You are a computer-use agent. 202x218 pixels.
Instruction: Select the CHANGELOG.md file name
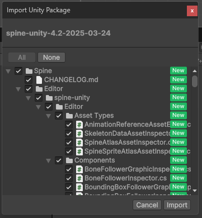point(71,80)
